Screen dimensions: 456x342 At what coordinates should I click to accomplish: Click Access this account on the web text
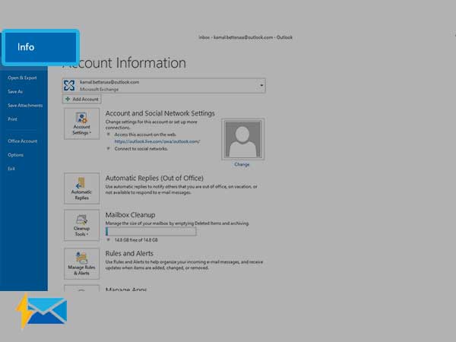pos(145,135)
